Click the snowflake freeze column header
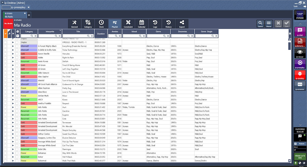This screenshot has width=307, height=167. point(17,31)
